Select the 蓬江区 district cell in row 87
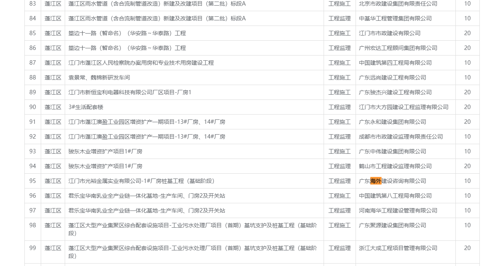Viewport: 489px width, 266px height. tap(53, 63)
